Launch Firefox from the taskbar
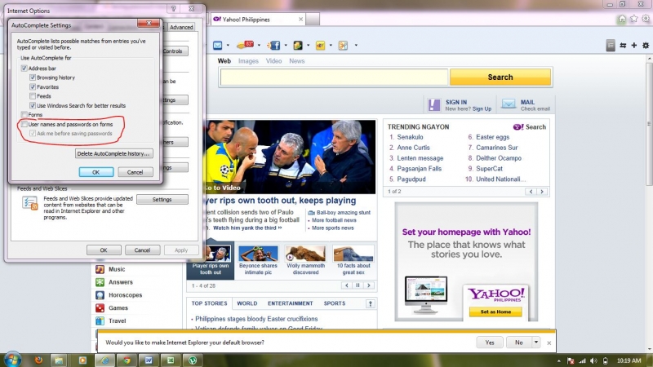The height and width of the screenshot is (367, 653). (37, 360)
